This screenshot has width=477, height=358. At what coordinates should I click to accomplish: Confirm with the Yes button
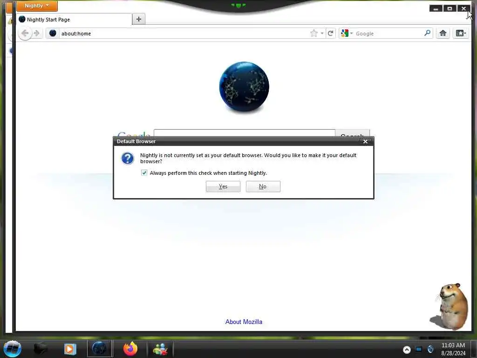tap(223, 186)
